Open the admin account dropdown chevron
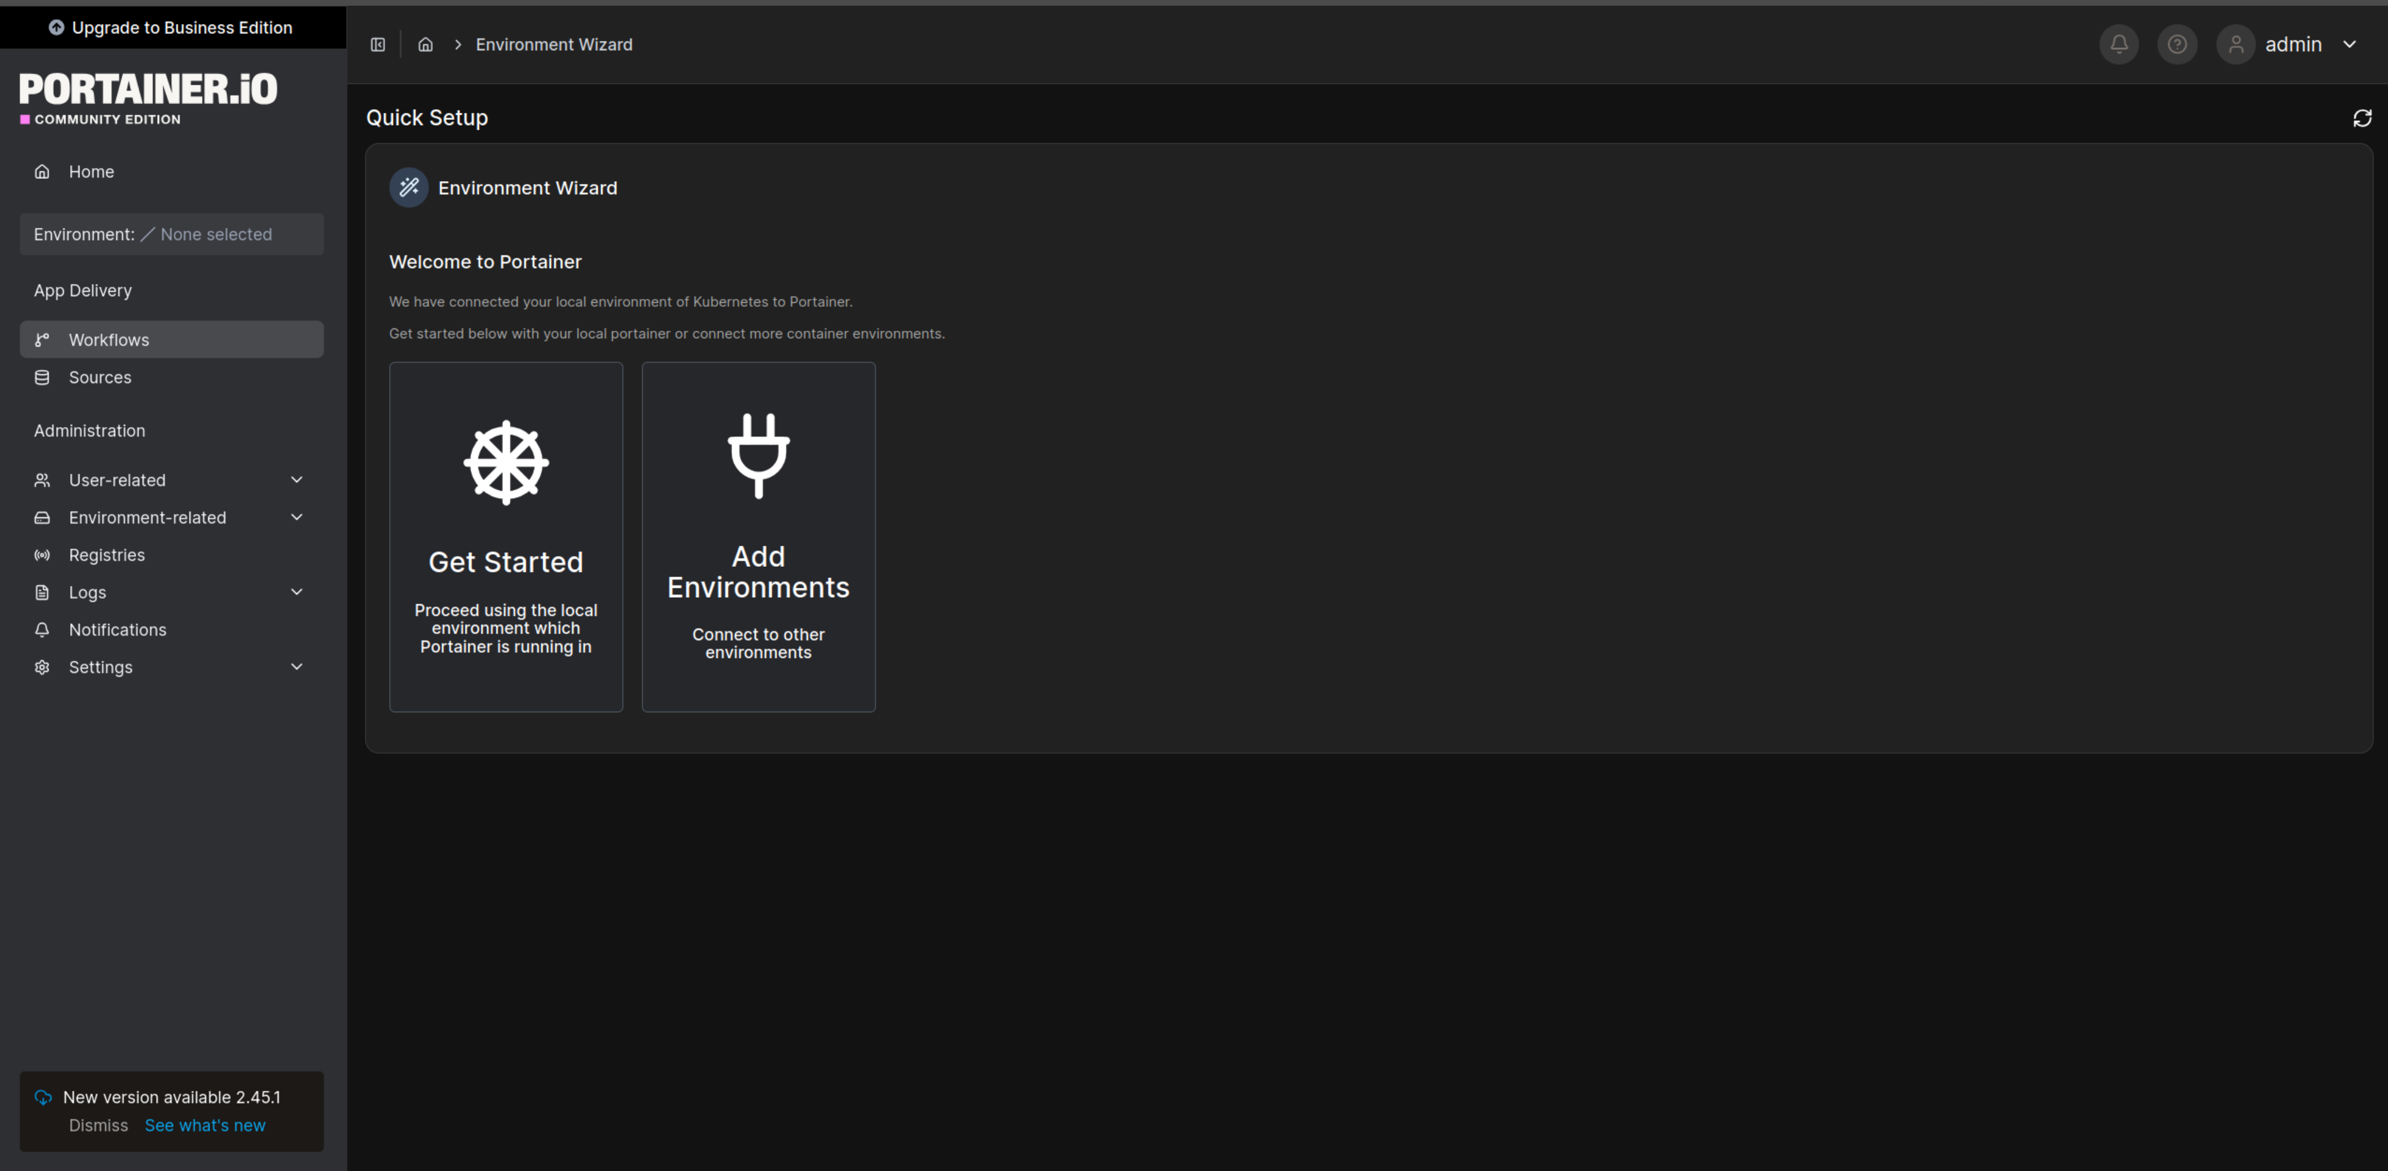This screenshot has height=1171, width=2388. [2350, 44]
